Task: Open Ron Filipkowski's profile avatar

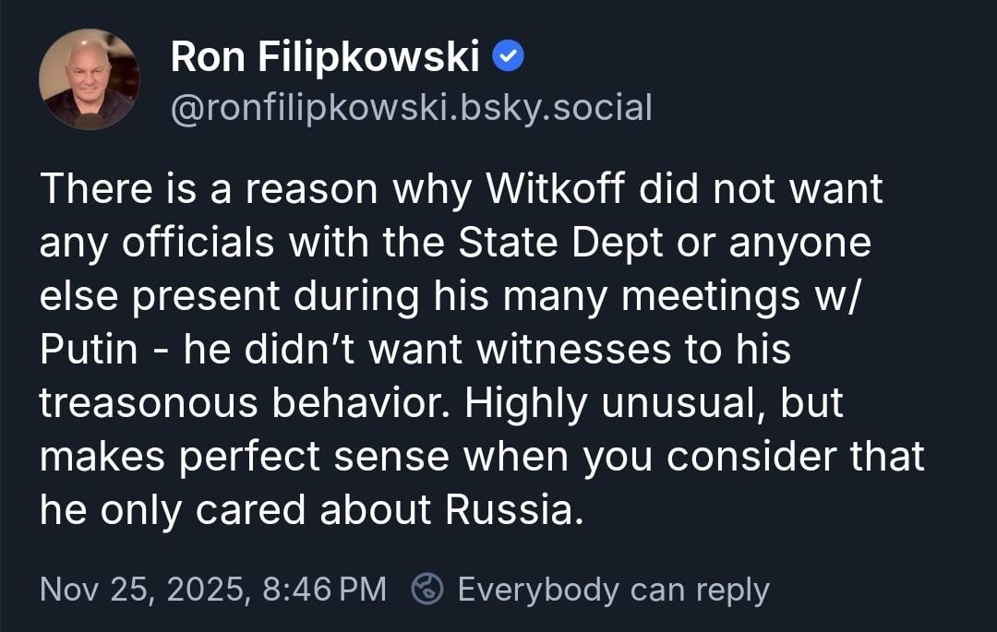Action: (90, 79)
